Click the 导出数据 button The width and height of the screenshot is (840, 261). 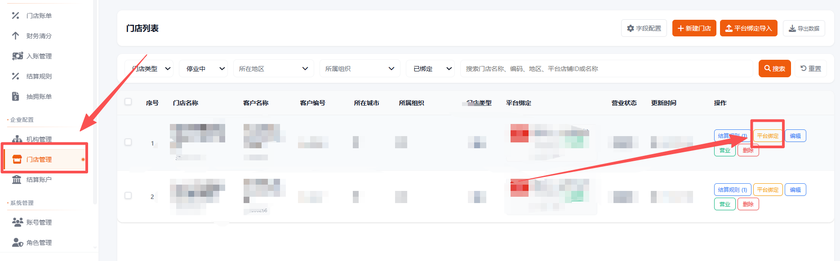point(804,28)
